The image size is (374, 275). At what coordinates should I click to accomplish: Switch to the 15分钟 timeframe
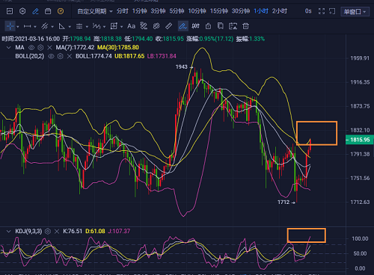(x=219, y=11)
